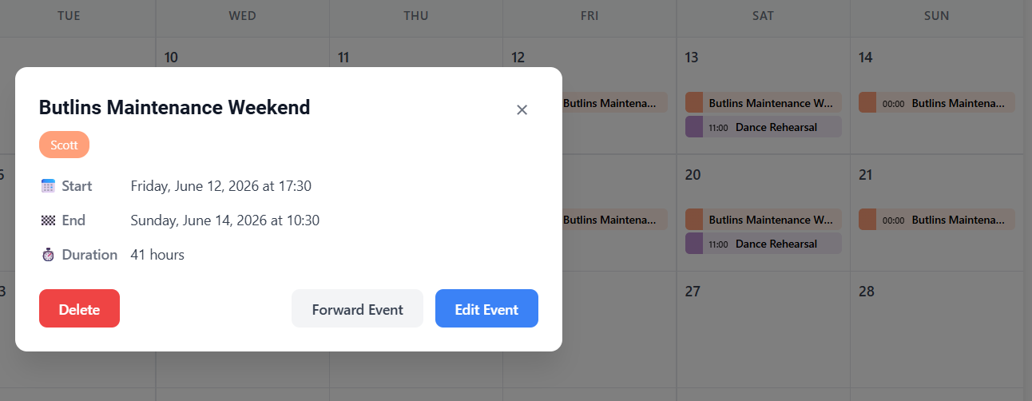The width and height of the screenshot is (1032, 401).
Task: Open Saturday 13 Butlins Maintenance event
Action: [x=764, y=103]
